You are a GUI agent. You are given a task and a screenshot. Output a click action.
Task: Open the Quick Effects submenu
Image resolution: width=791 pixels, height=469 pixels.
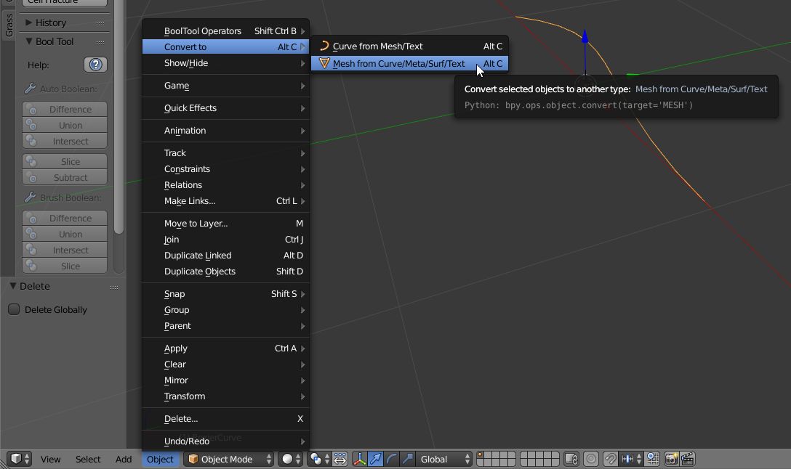[225, 107]
